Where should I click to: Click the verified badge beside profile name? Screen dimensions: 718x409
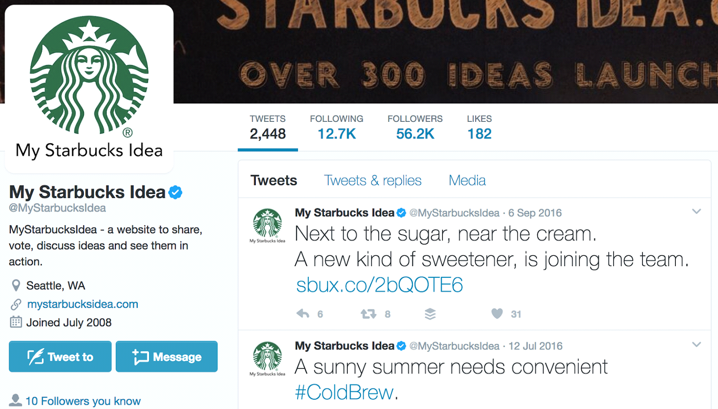(175, 192)
